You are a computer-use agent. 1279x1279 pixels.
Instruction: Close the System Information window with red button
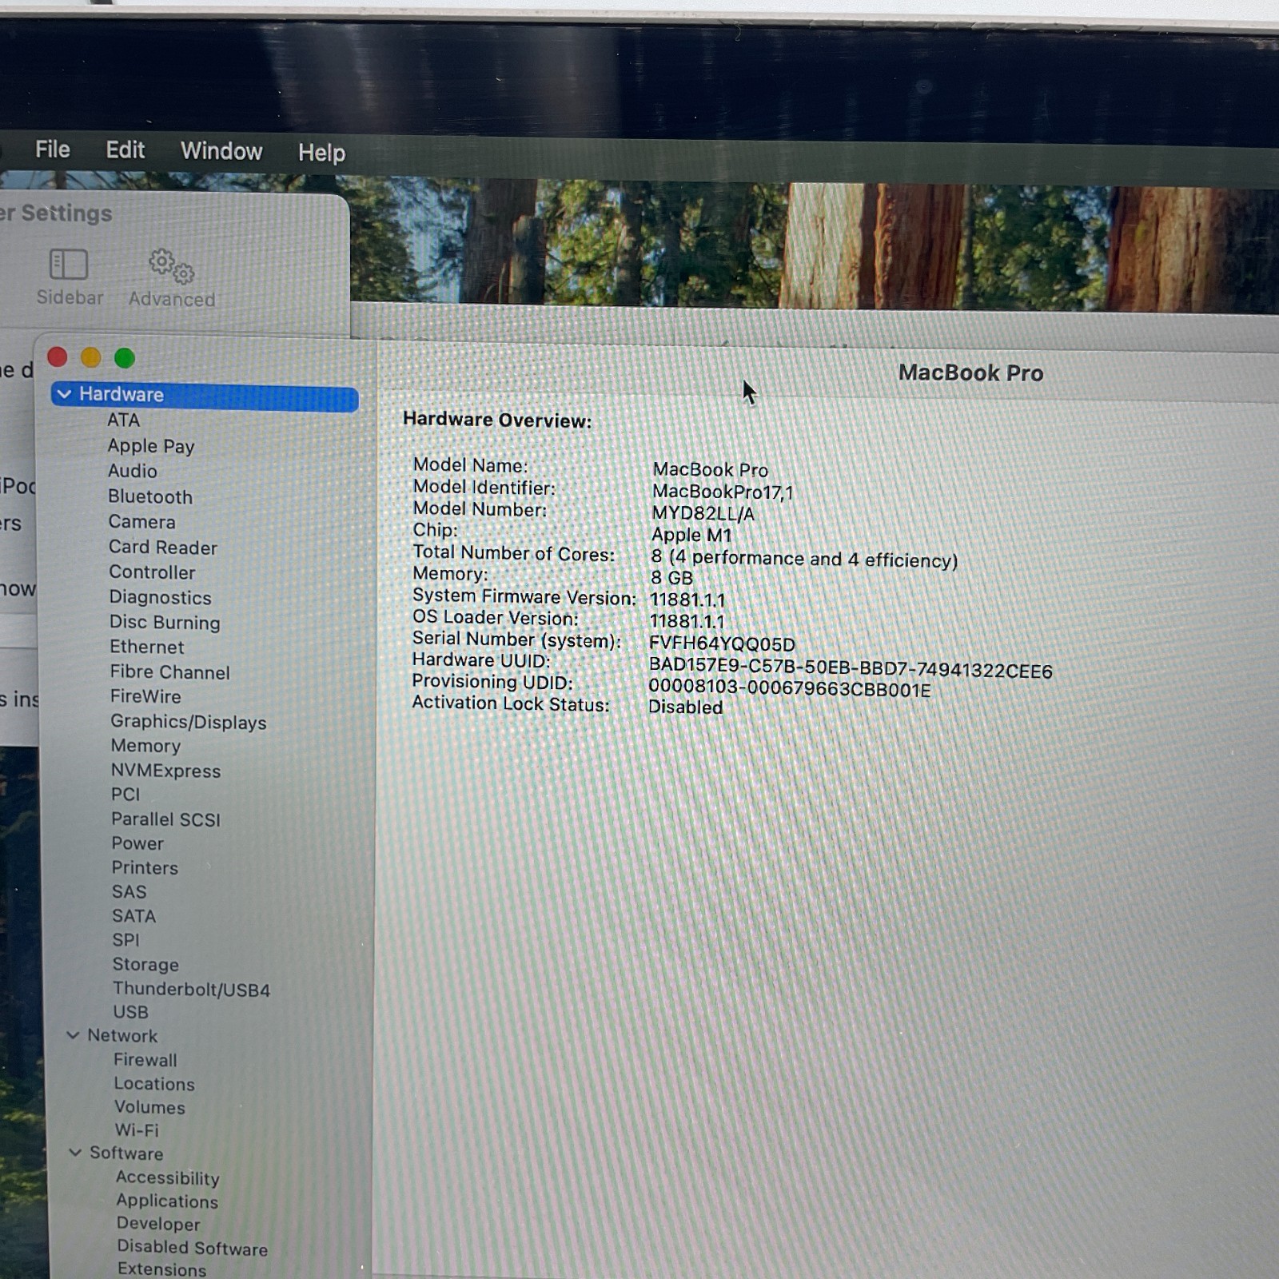[x=58, y=357]
